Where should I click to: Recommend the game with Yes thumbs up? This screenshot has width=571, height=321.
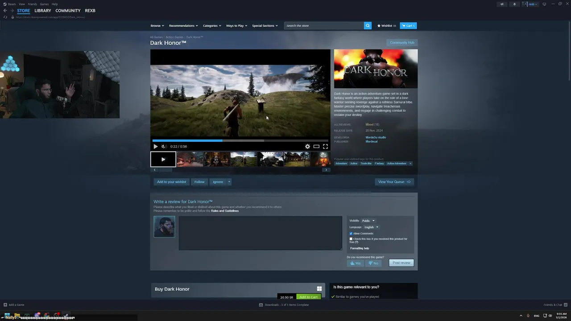point(356,263)
